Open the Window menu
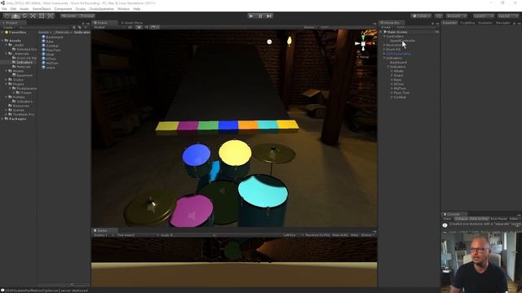 [123, 9]
